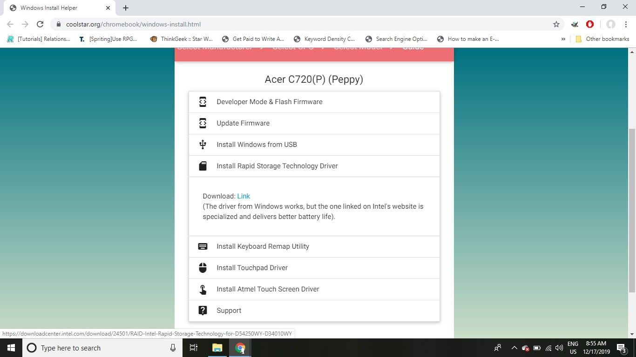The image size is (636, 357).
Task: Open the Search Engine Opti bookmark
Action: tap(397, 39)
